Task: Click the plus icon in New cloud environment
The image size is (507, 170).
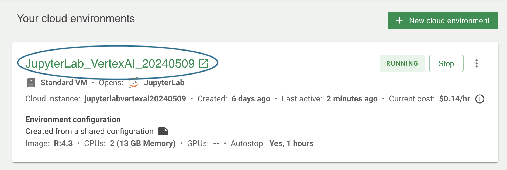Action: 399,20
